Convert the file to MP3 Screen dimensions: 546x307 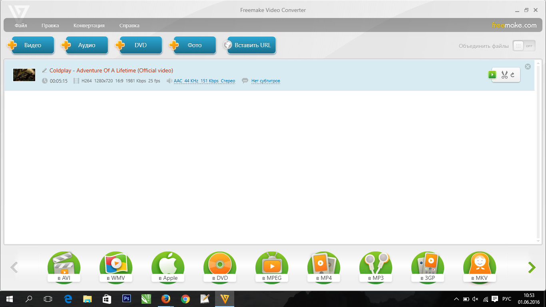[x=376, y=267]
